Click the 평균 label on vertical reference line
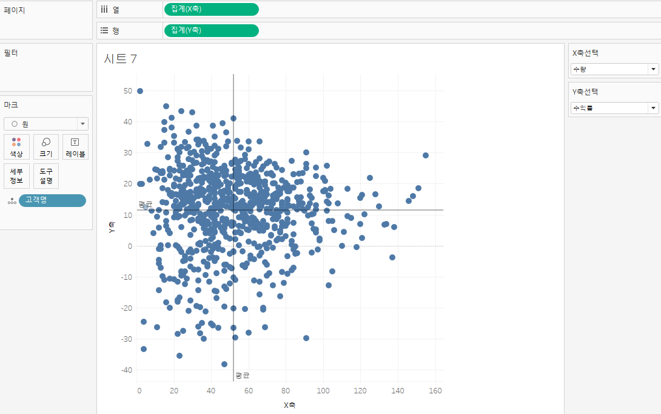This screenshot has height=414, width=661. 243,375
